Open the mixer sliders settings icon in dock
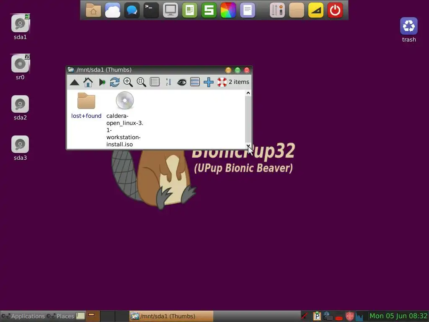The image size is (429, 322). coord(277,10)
